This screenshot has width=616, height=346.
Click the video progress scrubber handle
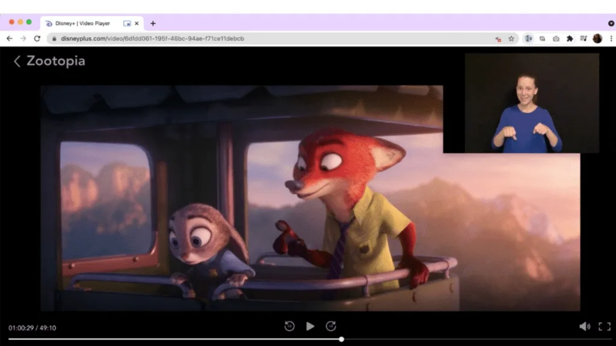(342, 339)
